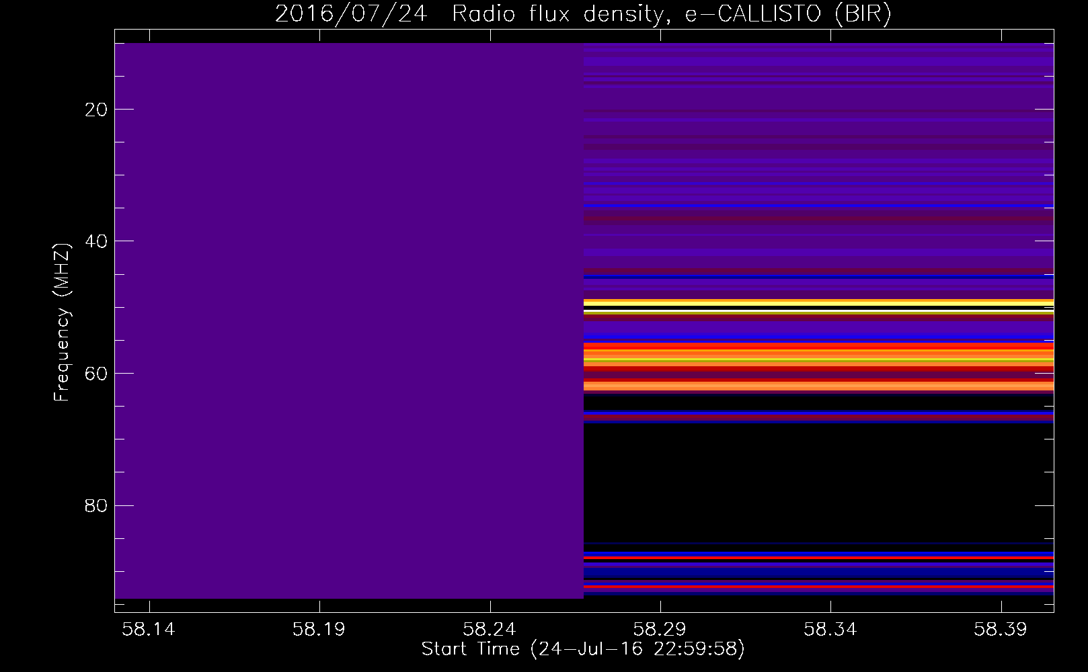The height and width of the screenshot is (672, 1088).
Task: Click the time tick label '58.19'
Action: [319, 630]
